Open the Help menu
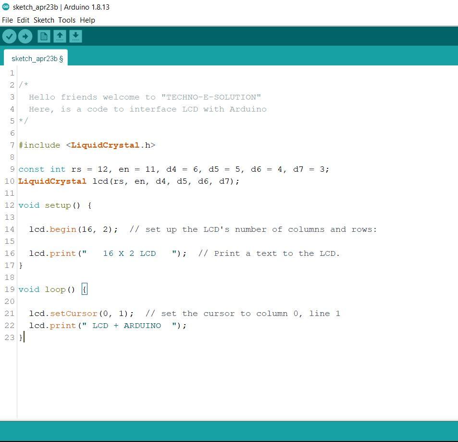This screenshot has width=458, height=442. pyautogui.click(x=87, y=20)
